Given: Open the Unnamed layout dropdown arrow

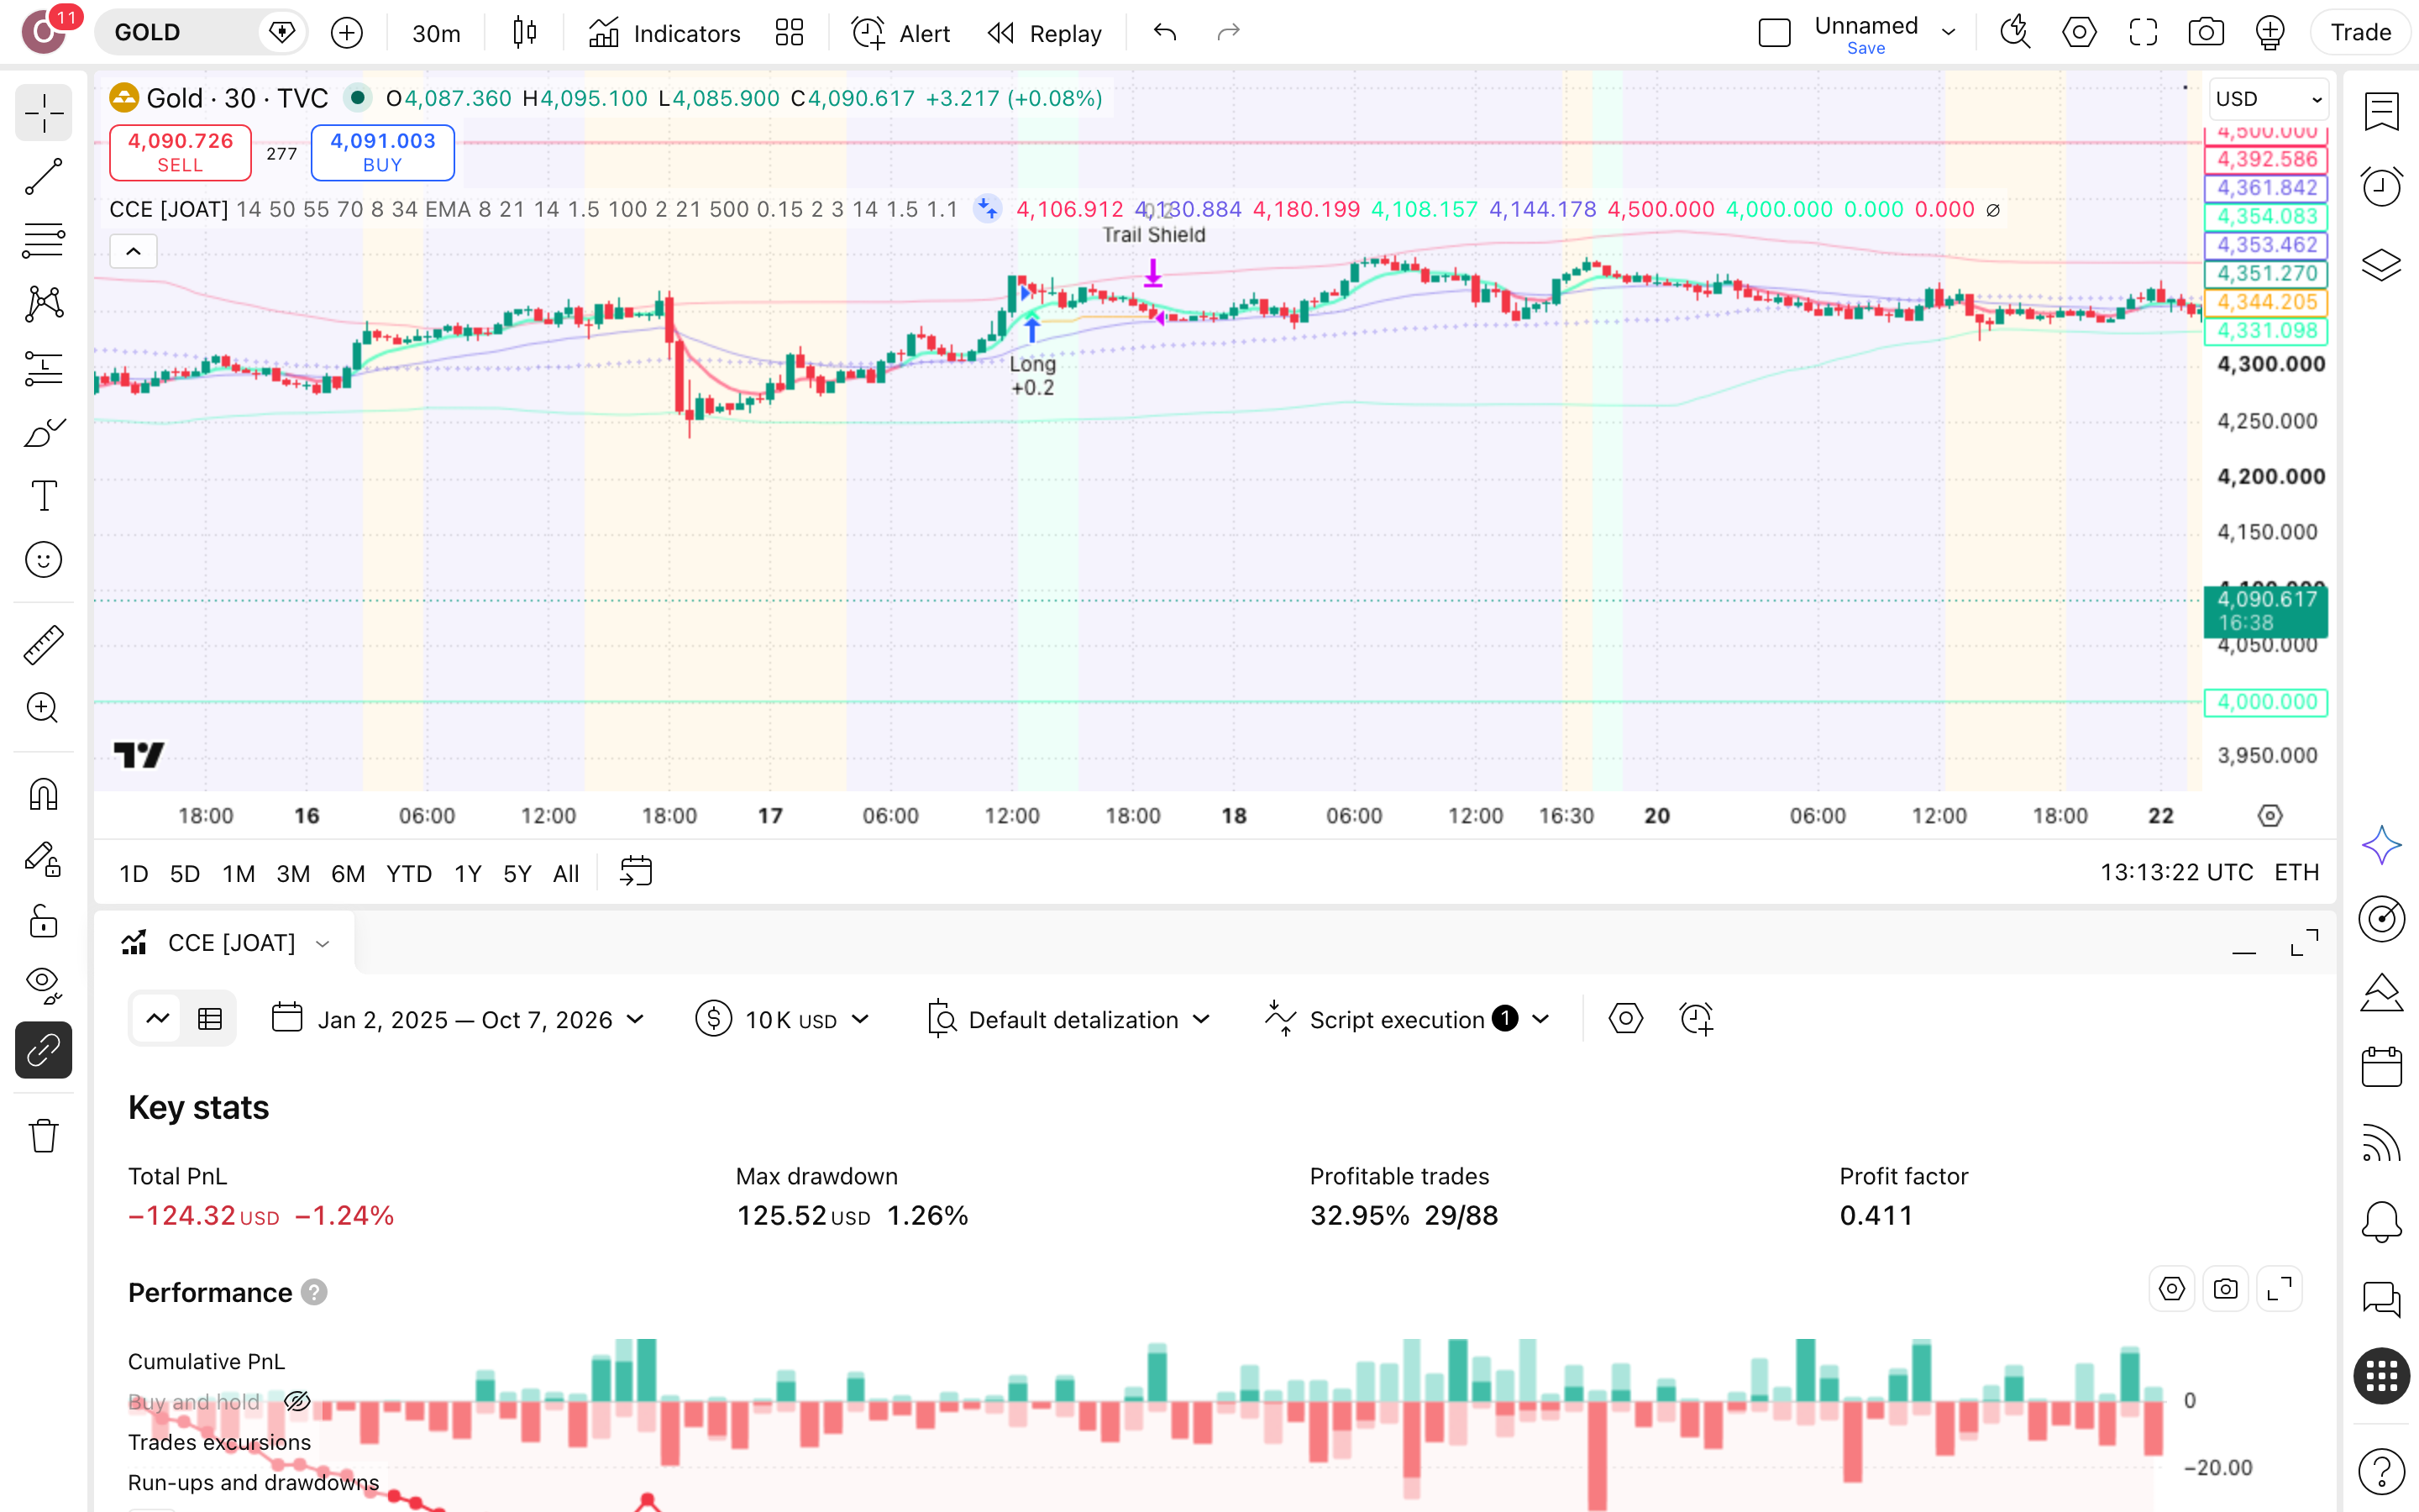Looking at the screenshot, I should [x=1948, y=33].
